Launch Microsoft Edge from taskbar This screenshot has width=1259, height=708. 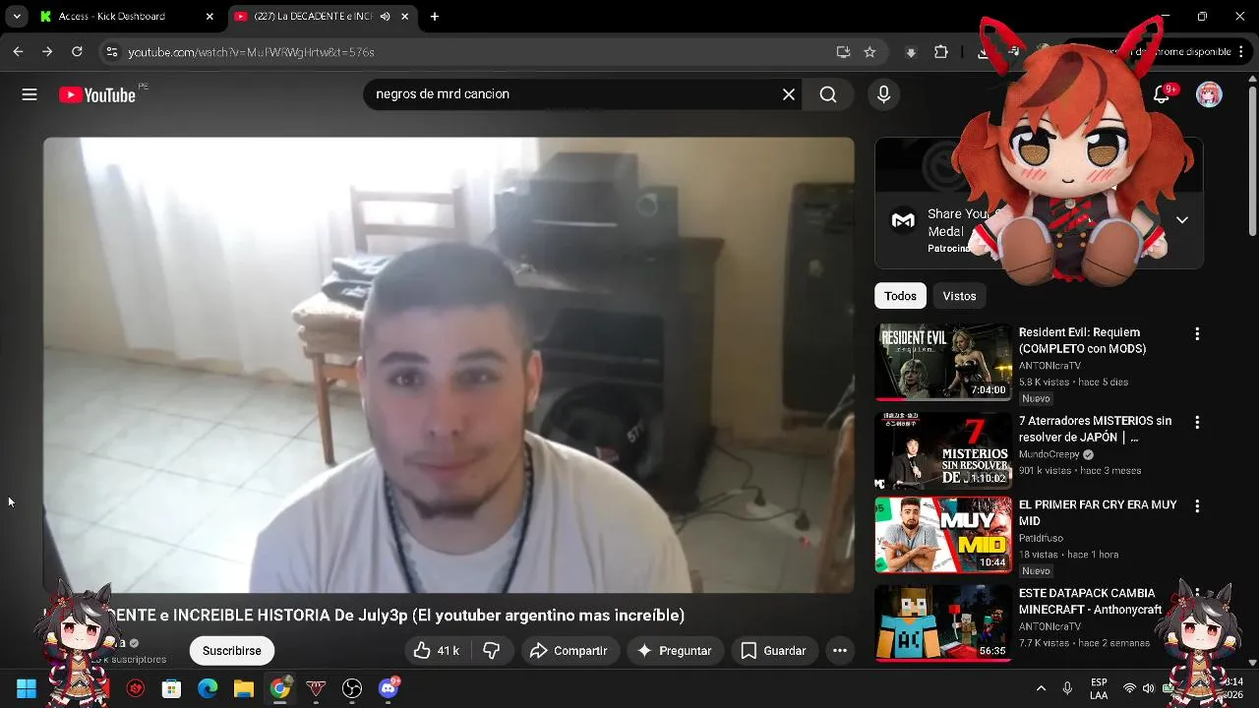click(208, 688)
